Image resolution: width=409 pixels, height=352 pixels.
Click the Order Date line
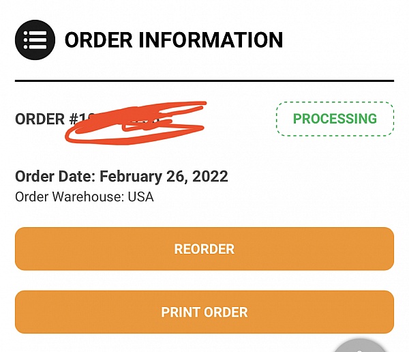pyautogui.click(x=121, y=177)
